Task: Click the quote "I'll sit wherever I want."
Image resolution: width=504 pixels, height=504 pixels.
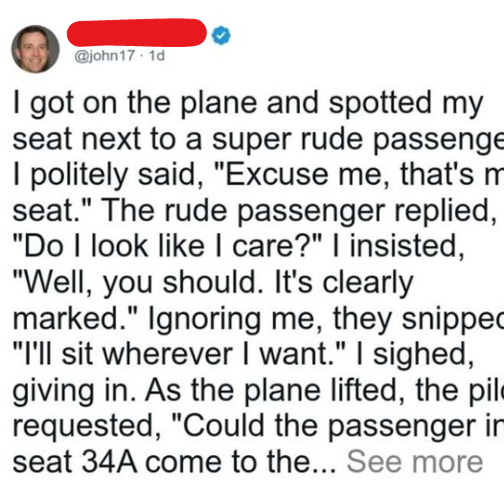Action: click(x=179, y=355)
